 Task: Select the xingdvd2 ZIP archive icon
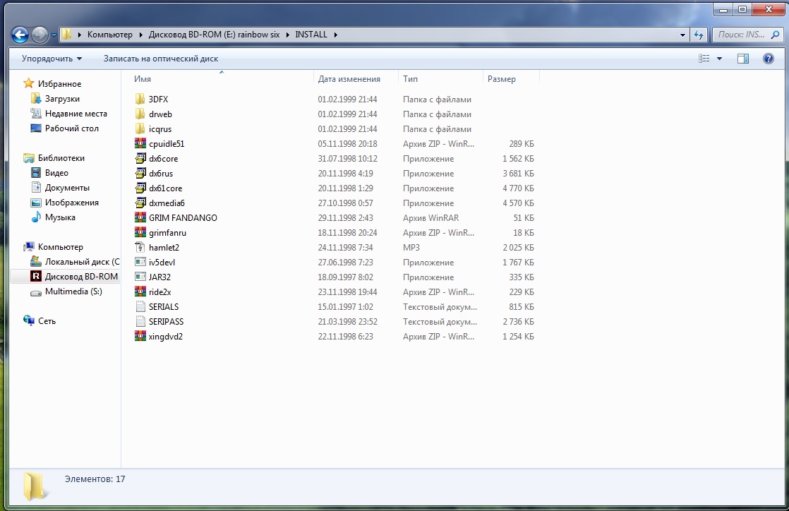(x=140, y=336)
